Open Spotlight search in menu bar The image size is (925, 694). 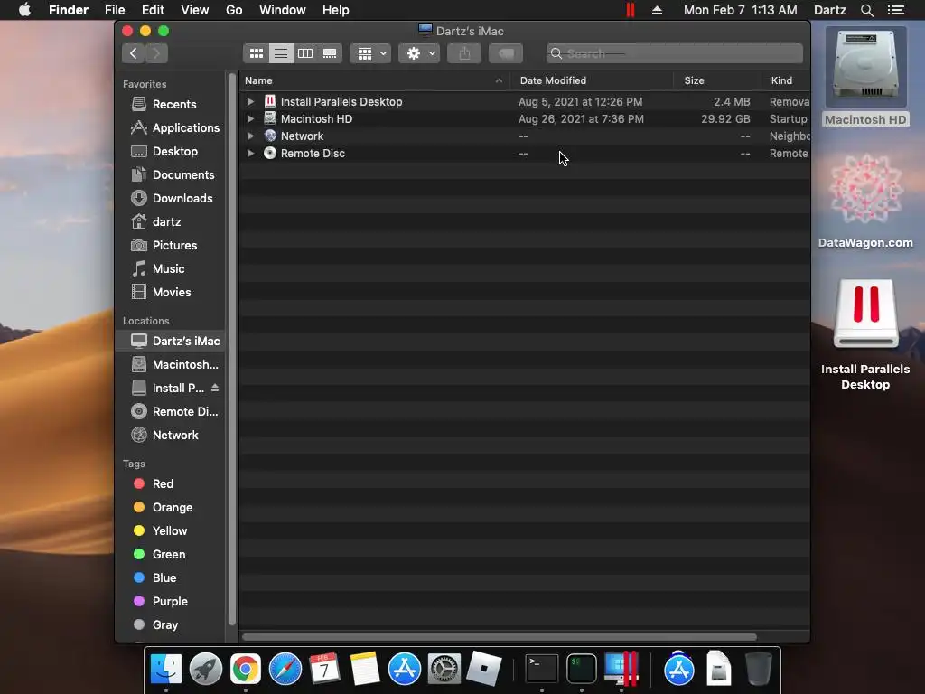[x=866, y=10]
